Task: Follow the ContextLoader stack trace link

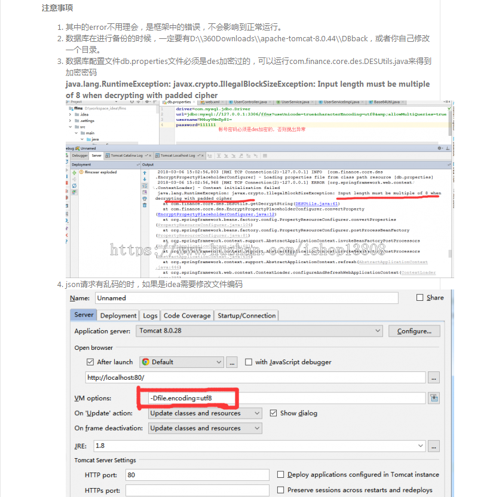Action: point(418,273)
